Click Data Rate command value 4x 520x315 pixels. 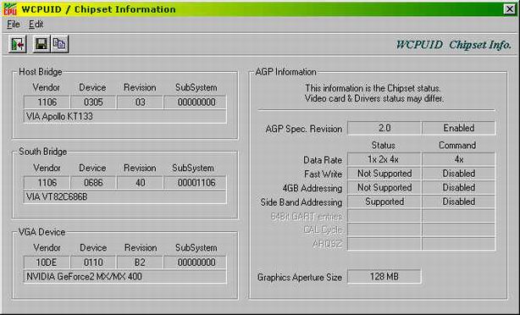pyautogui.click(x=459, y=159)
